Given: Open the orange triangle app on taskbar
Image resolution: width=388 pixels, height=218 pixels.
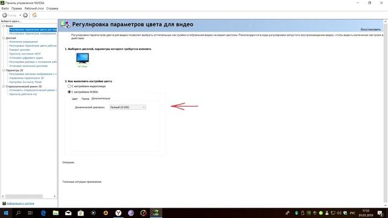Looking at the screenshot, I should [105, 213].
